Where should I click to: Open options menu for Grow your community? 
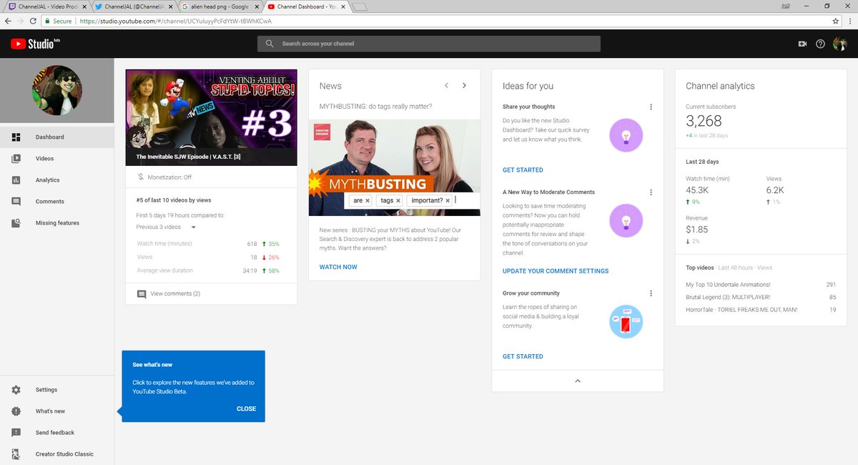tap(651, 293)
